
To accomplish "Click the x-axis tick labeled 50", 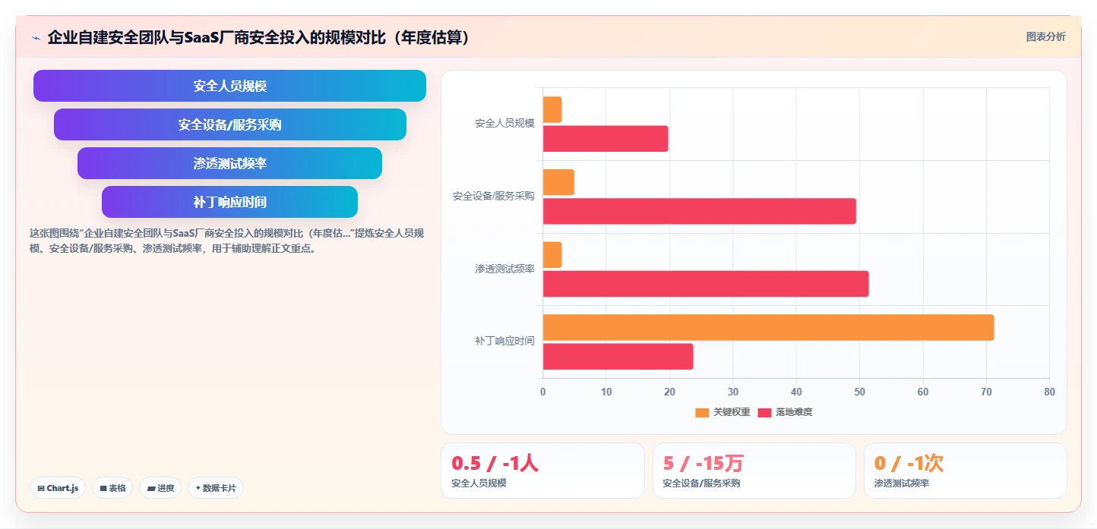I will click(859, 392).
